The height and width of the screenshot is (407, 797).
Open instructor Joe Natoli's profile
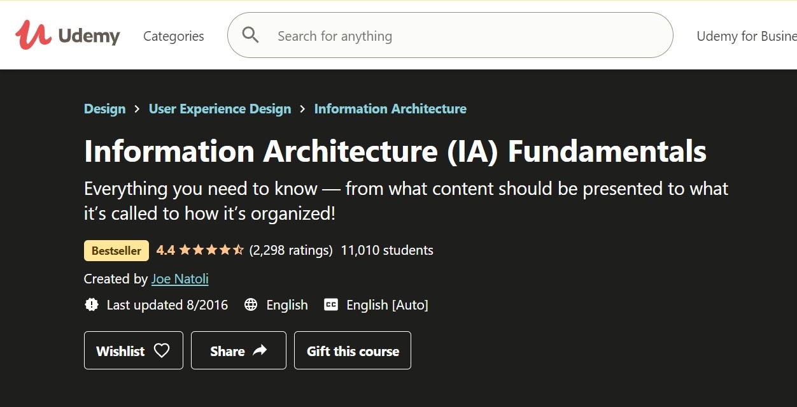tap(180, 279)
